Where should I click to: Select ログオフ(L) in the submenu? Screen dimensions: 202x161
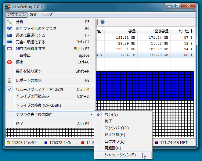point(123,141)
